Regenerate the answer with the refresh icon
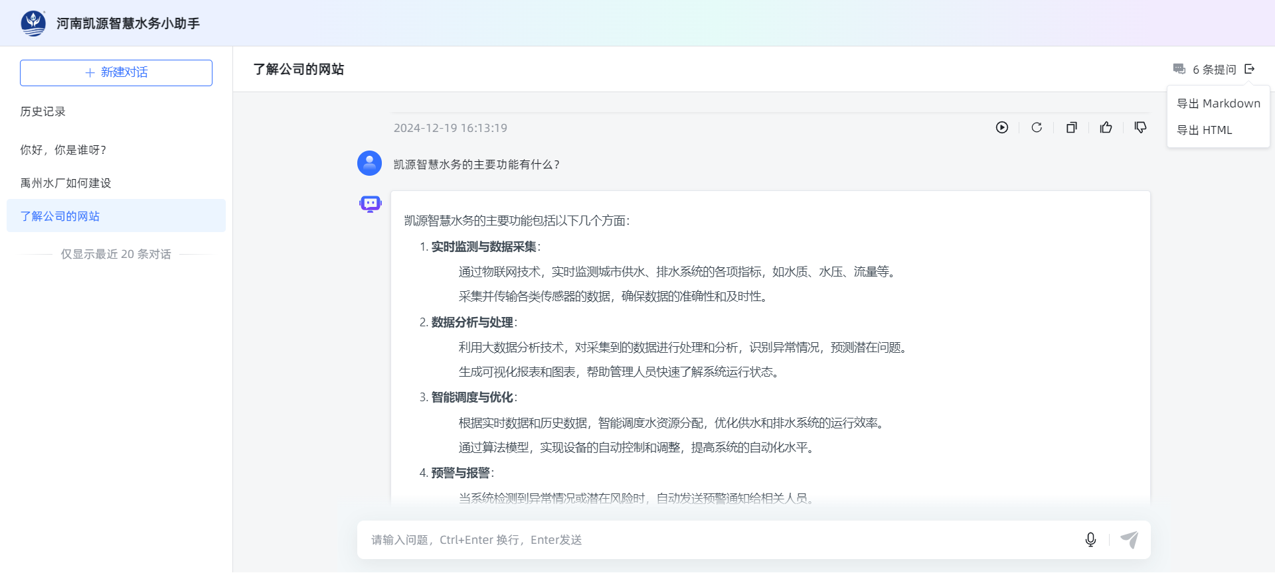Screen dimensions: 1275x573 pyautogui.click(x=1037, y=127)
